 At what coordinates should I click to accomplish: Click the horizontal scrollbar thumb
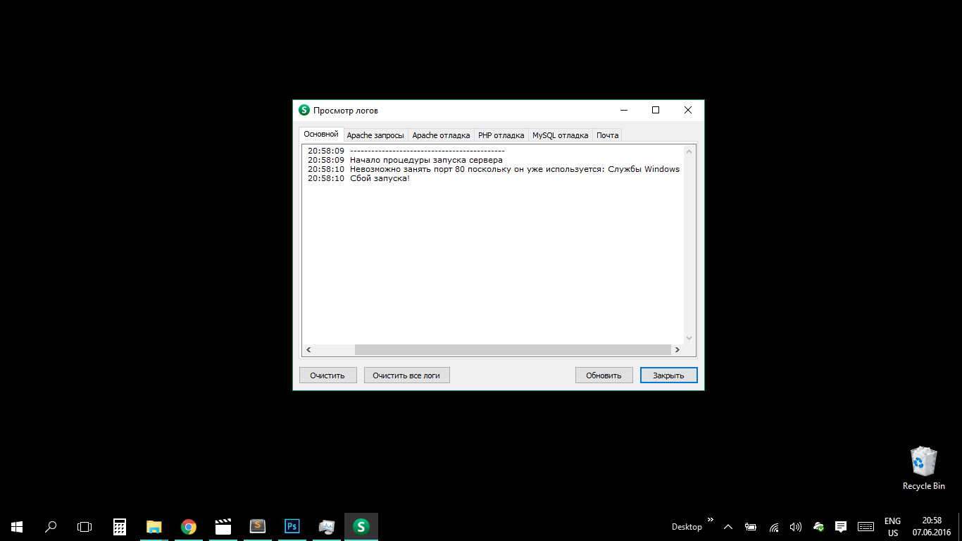[513, 349]
